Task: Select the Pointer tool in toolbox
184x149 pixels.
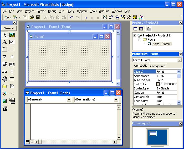Action: click(x=5, y=35)
